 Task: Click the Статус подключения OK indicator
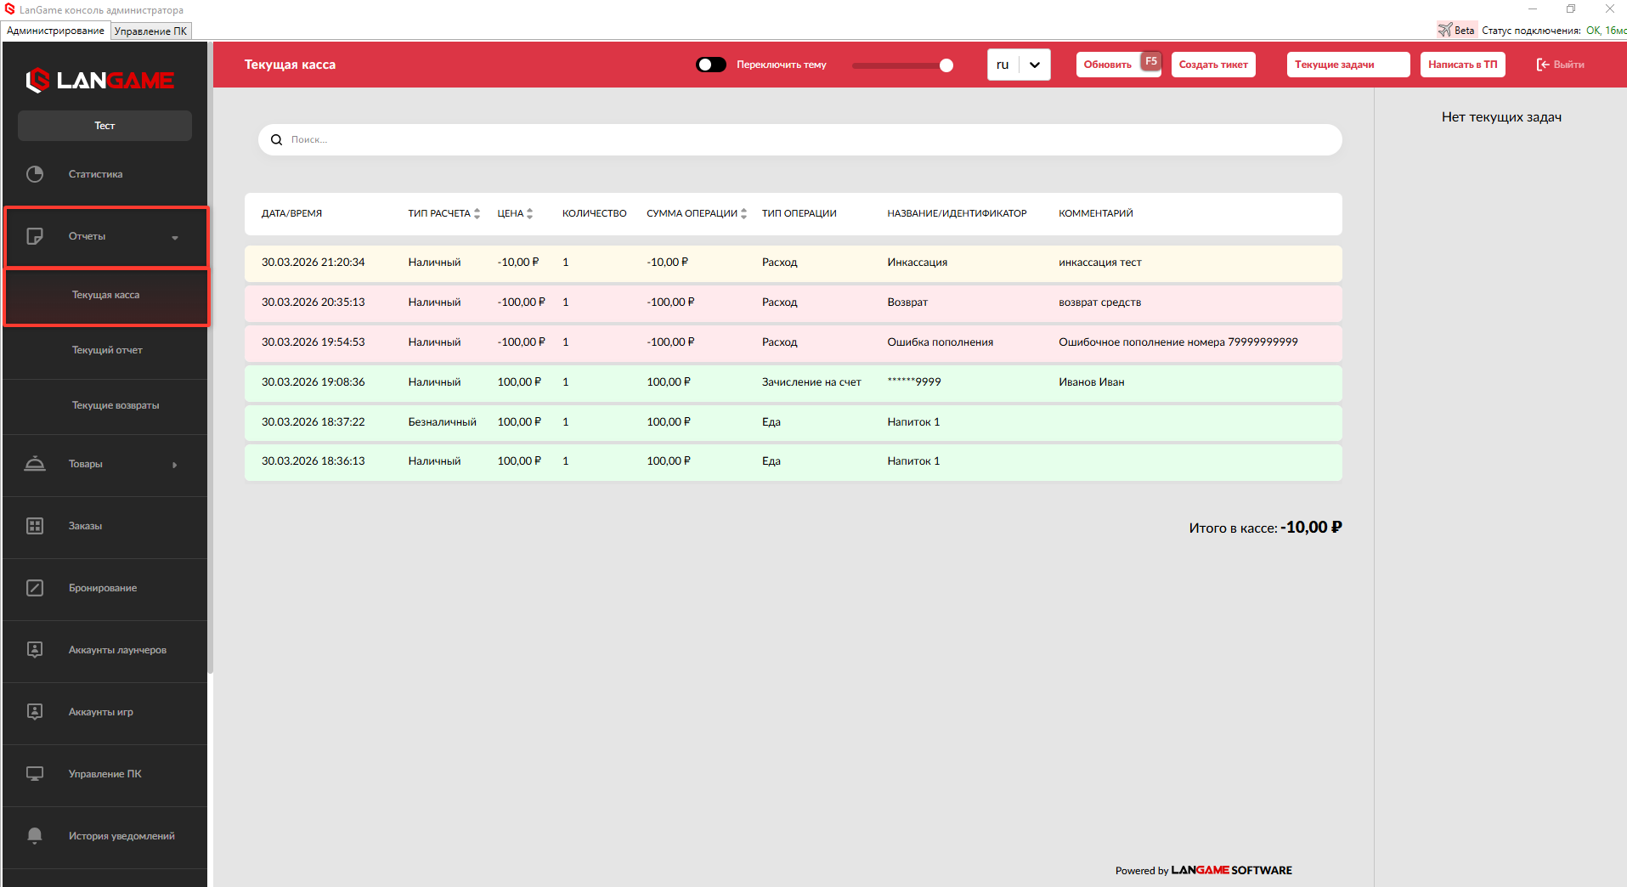[x=1554, y=31]
